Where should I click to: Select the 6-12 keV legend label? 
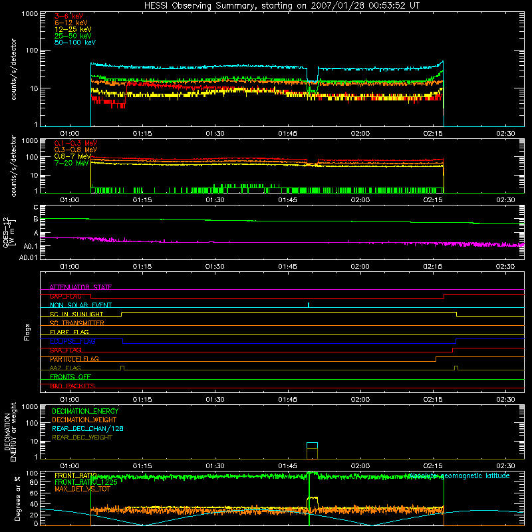70,23
